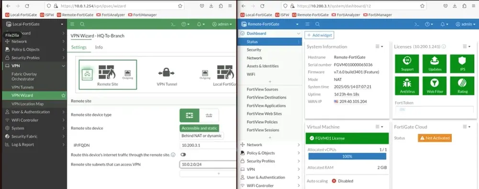Open ISFW bookmark in left window
Screen dimensions: 479x189
coord(47,15)
